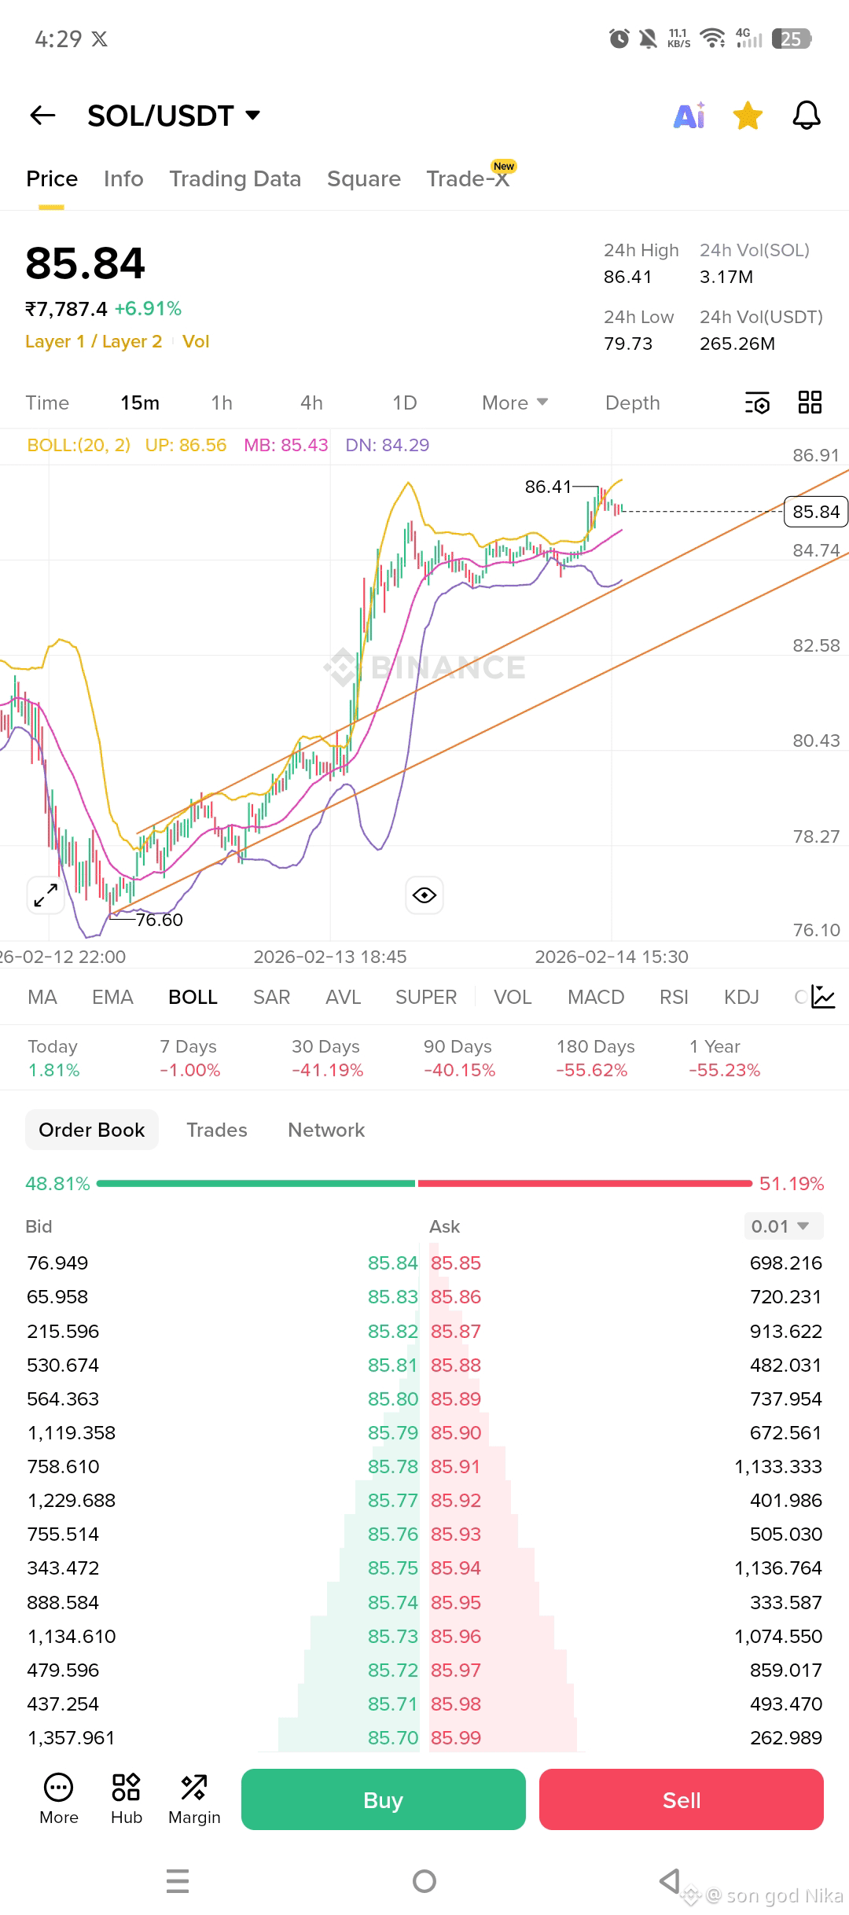This screenshot has width=849, height=1915.
Task: Tap the green 48.81% bid ratio bar
Action: point(255,1183)
